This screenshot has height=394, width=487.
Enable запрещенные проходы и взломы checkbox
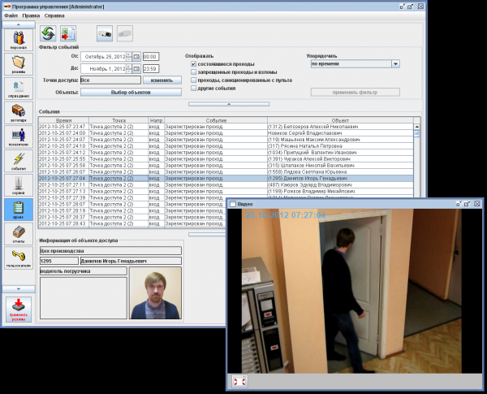click(193, 72)
